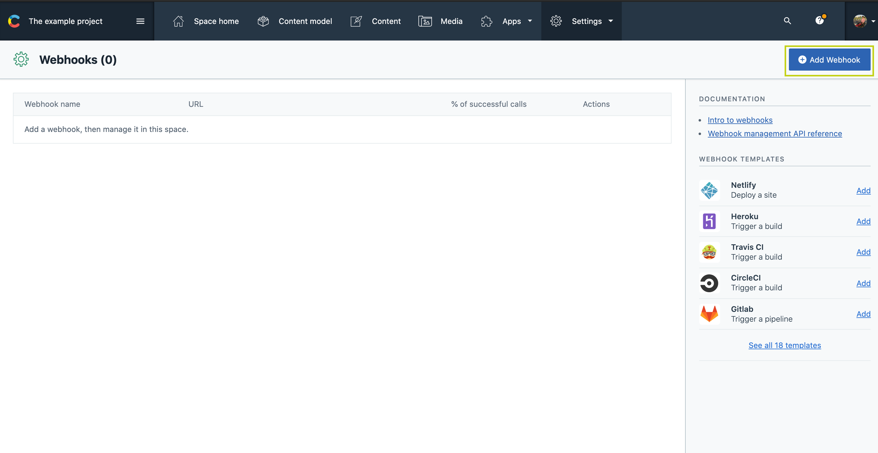The image size is (878, 453).
Task: Click the Webhooks gear icon in header
Action: (21, 60)
